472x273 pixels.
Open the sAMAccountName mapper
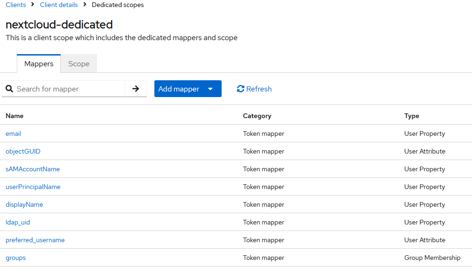[33, 169]
